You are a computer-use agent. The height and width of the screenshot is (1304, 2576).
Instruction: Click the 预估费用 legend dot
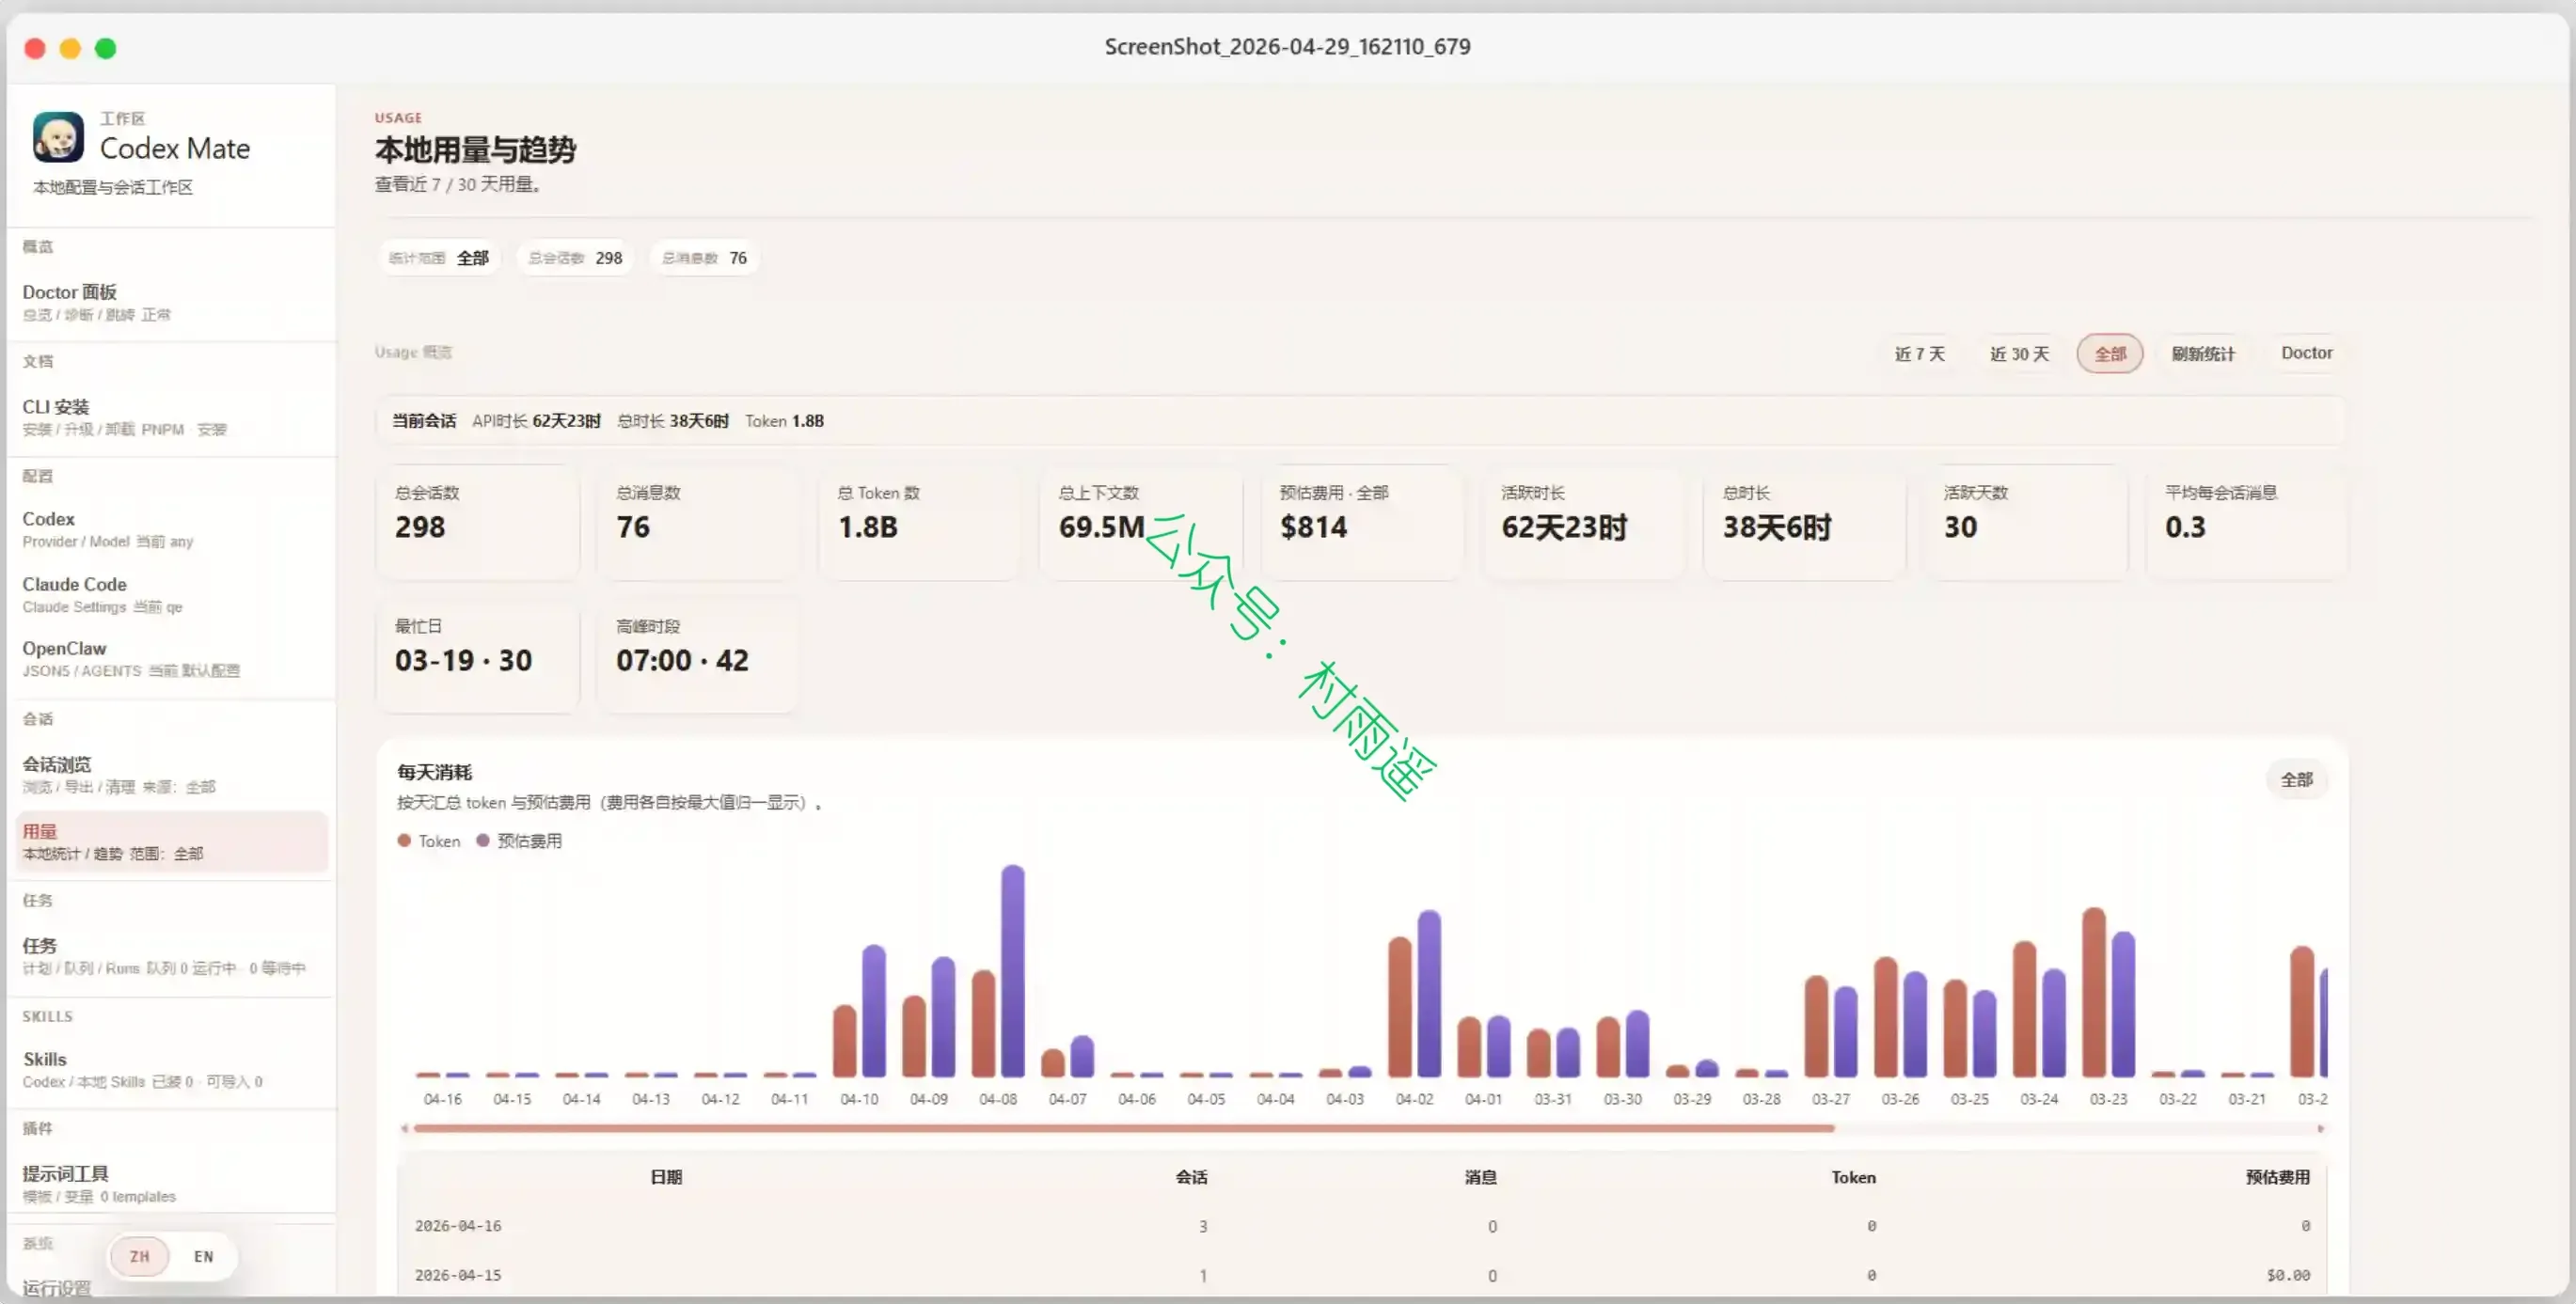click(x=483, y=841)
